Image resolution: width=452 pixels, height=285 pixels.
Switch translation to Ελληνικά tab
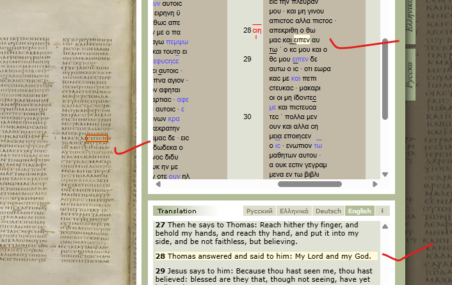coord(294,211)
